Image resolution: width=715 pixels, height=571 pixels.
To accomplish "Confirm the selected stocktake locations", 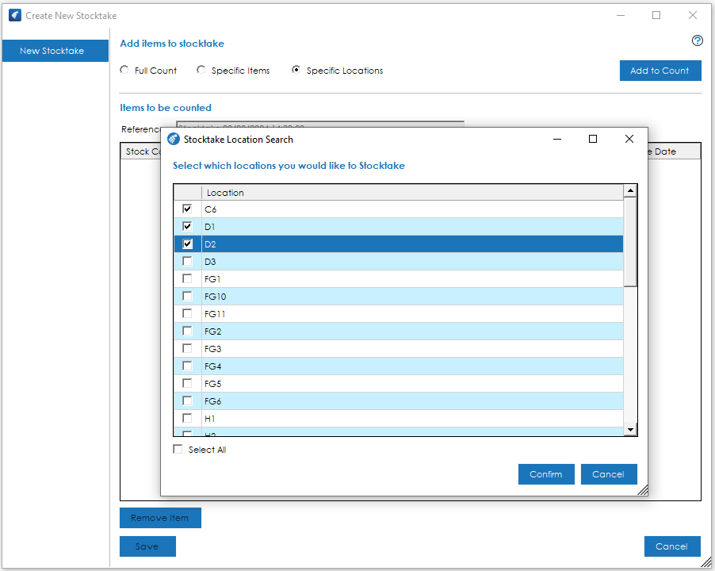I will coord(546,473).
